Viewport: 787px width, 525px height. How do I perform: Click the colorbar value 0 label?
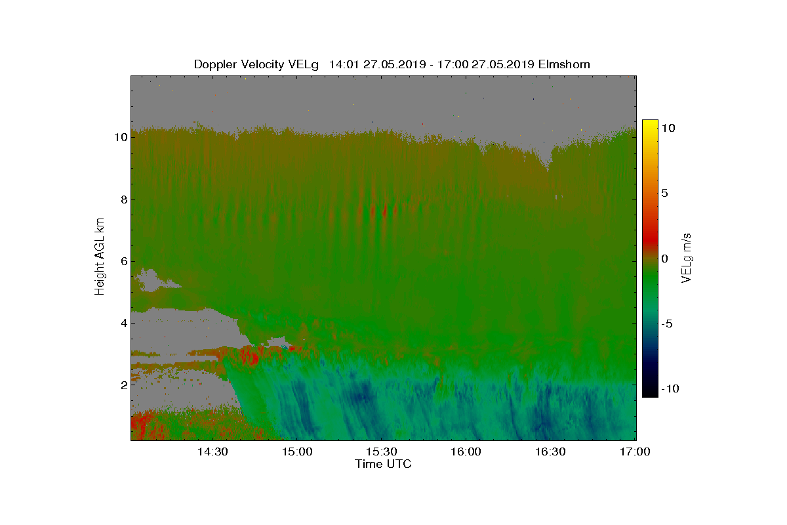coord(664,259)
